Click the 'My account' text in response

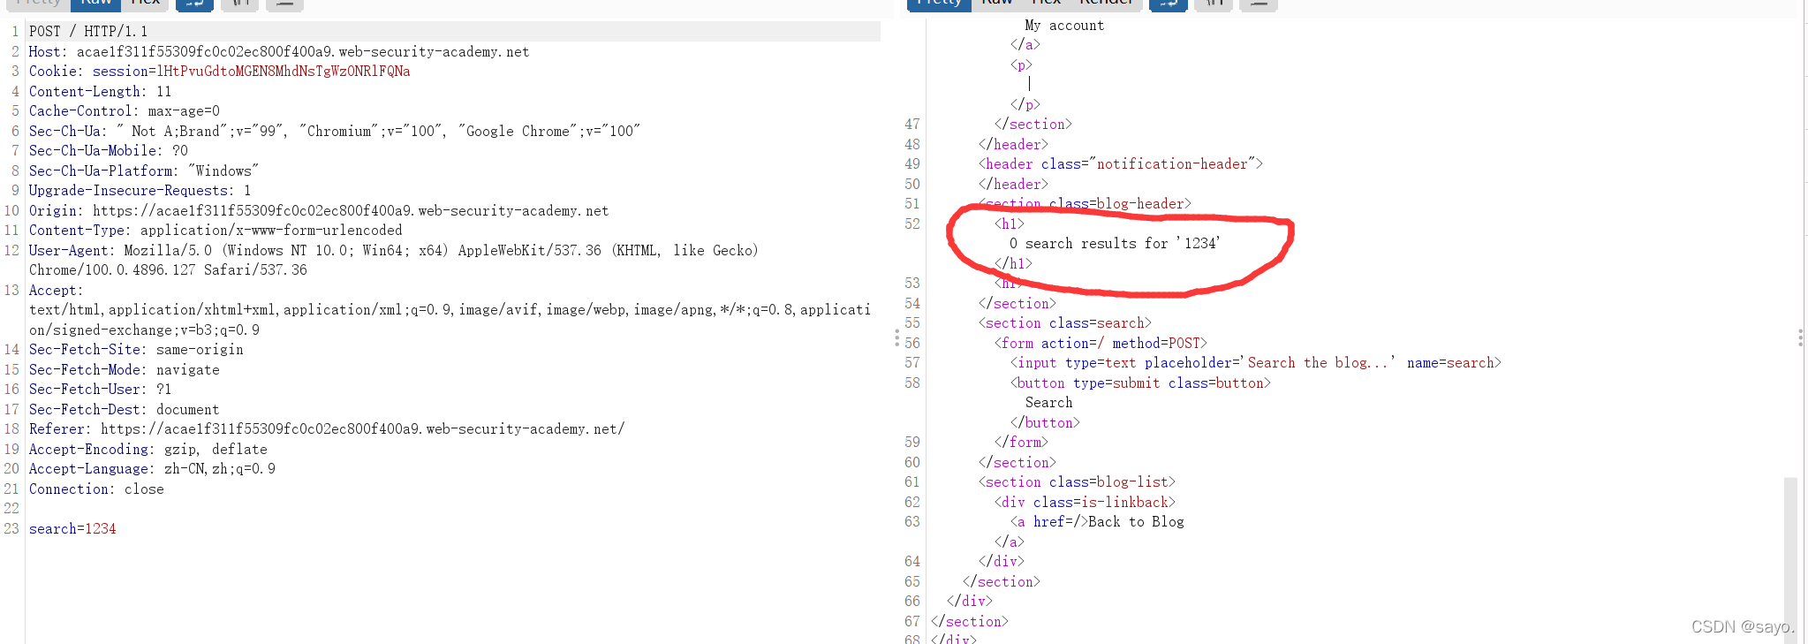[x=1064, y=26]
